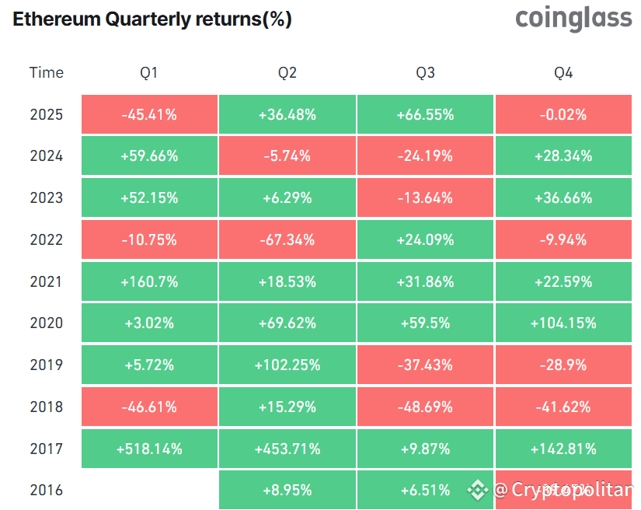
Task: Select the Q4 column header
Action: [x=563, y=73]
